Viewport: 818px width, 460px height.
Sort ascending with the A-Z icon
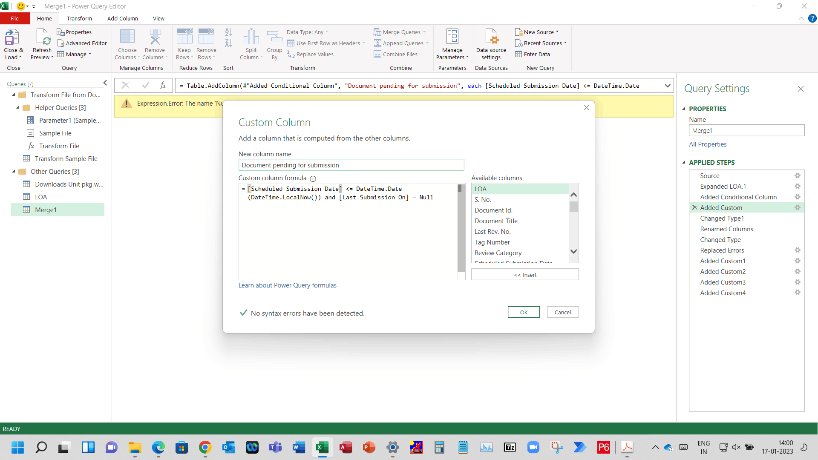tap(228, 32)
